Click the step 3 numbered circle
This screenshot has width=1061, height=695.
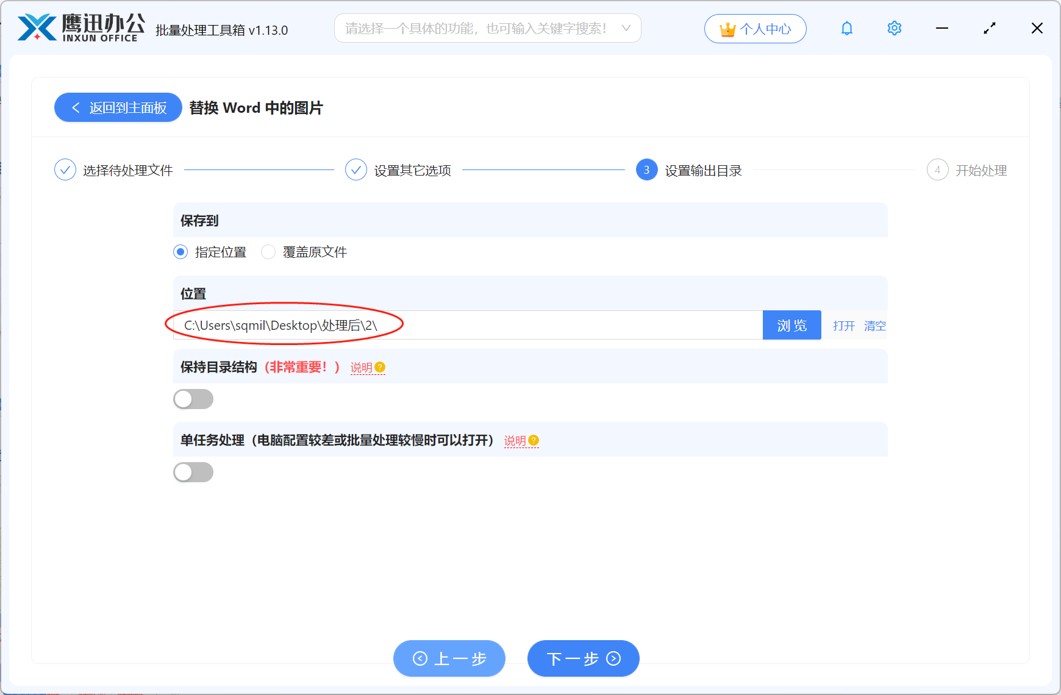(x=646, y=170)
